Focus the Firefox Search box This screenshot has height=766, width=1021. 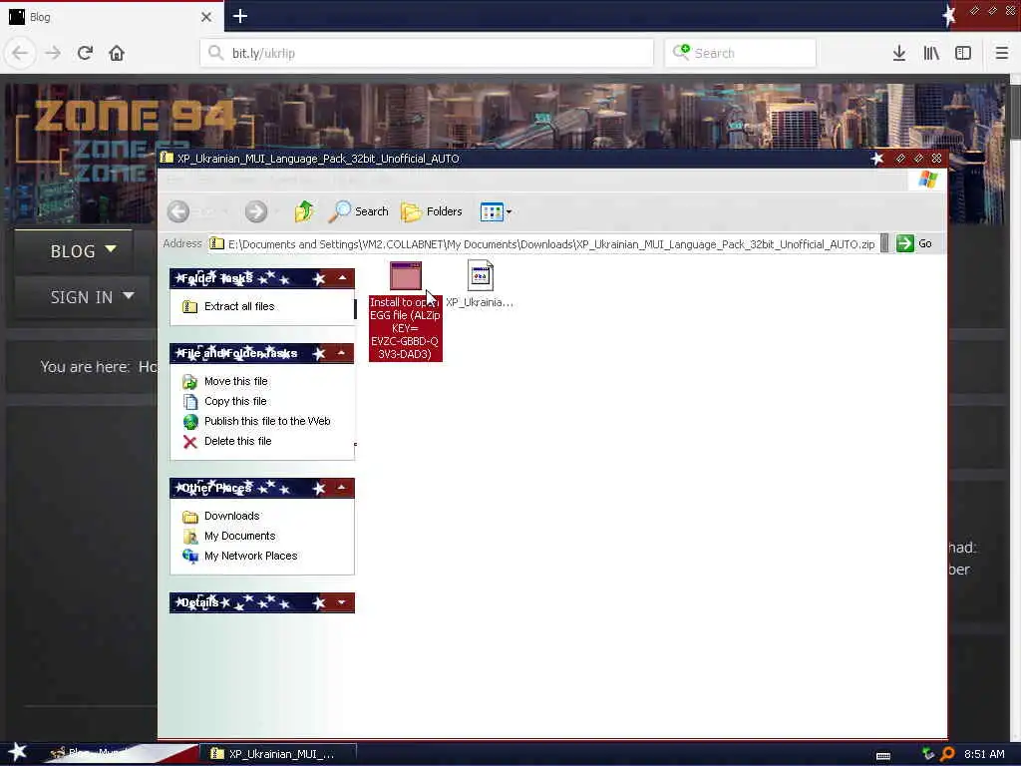click(x=741, y=53)
